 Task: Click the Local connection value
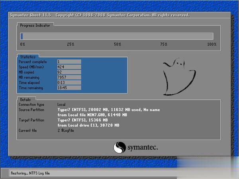(x=61, y=104)
